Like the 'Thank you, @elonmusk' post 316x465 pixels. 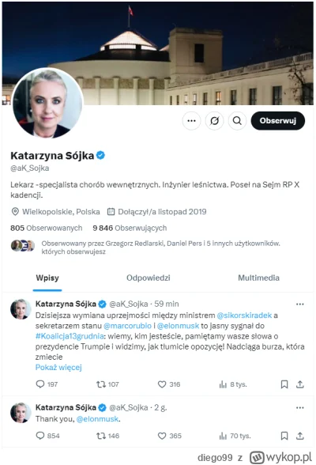click(x=162, y=436)
